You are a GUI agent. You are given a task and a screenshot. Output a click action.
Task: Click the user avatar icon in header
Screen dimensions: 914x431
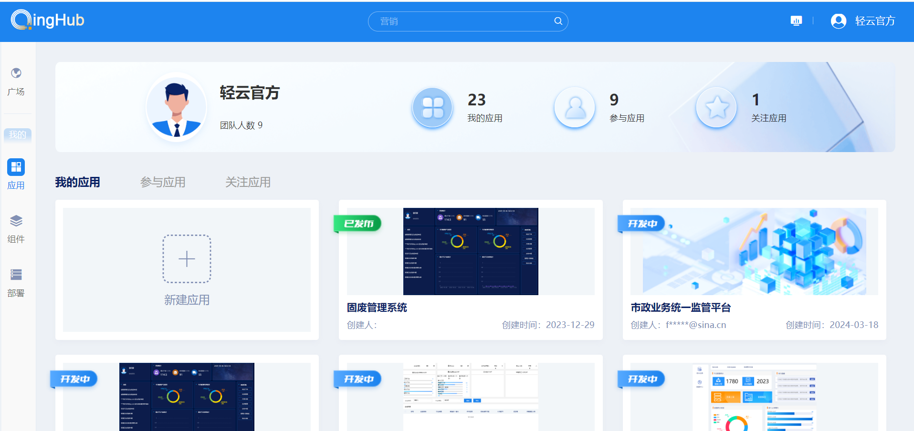(838, 21)
